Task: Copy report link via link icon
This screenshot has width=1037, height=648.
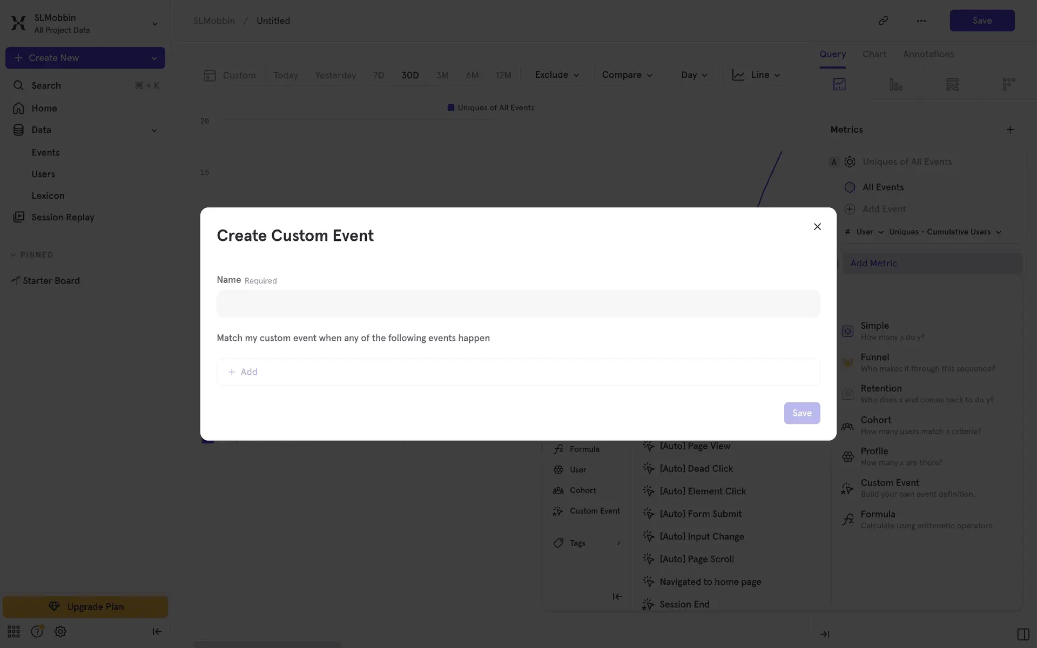Action: [883, 21]
